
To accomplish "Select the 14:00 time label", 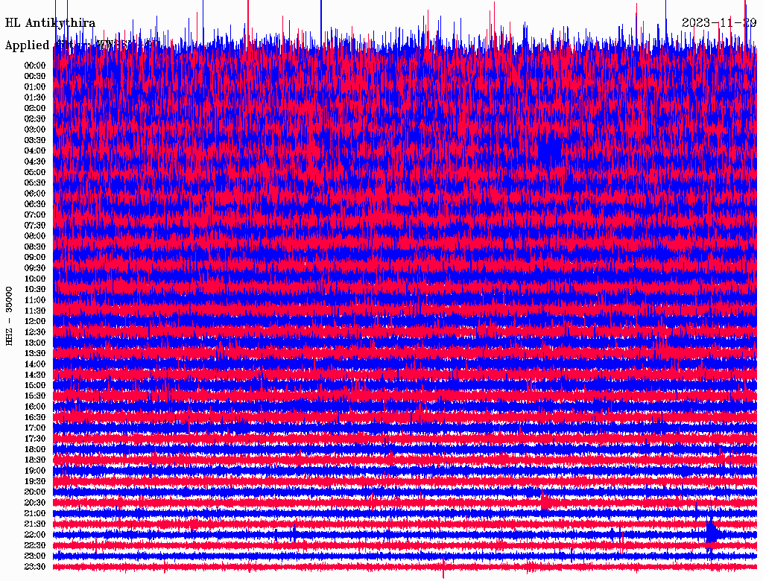I will 35,364.
